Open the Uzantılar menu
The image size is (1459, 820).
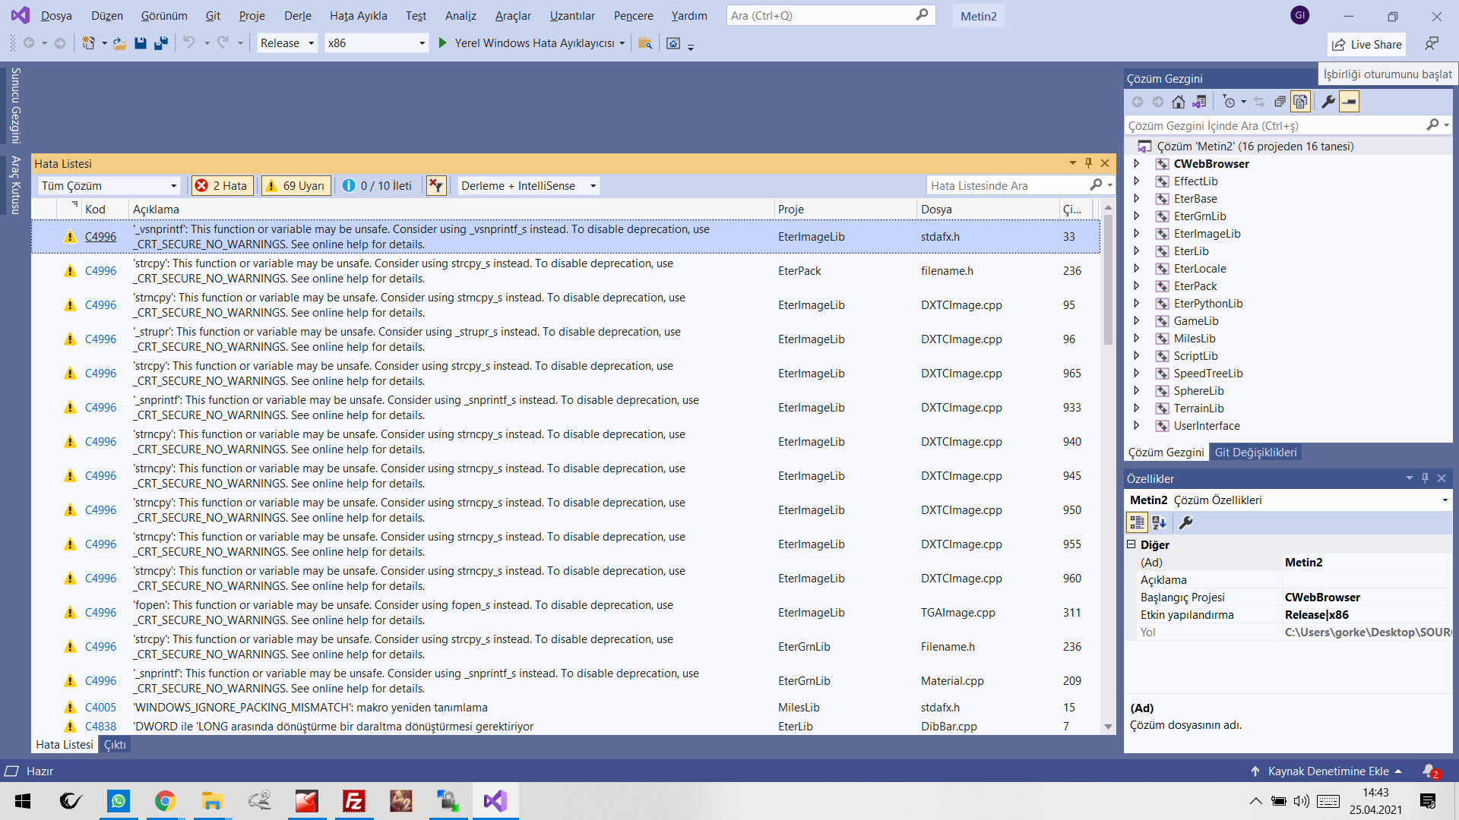[x=572, y=15]
